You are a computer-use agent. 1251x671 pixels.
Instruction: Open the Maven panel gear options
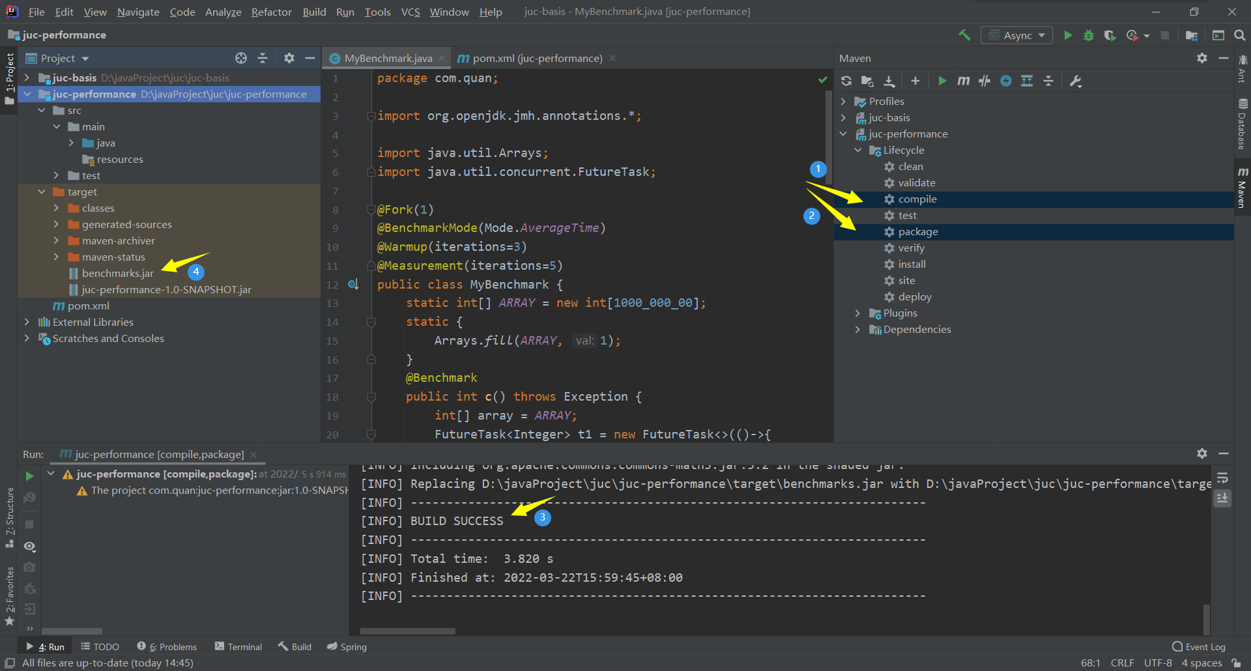(x=1202, y=58)
